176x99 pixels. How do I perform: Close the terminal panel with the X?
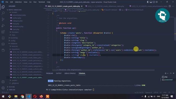tap(174, 73)
